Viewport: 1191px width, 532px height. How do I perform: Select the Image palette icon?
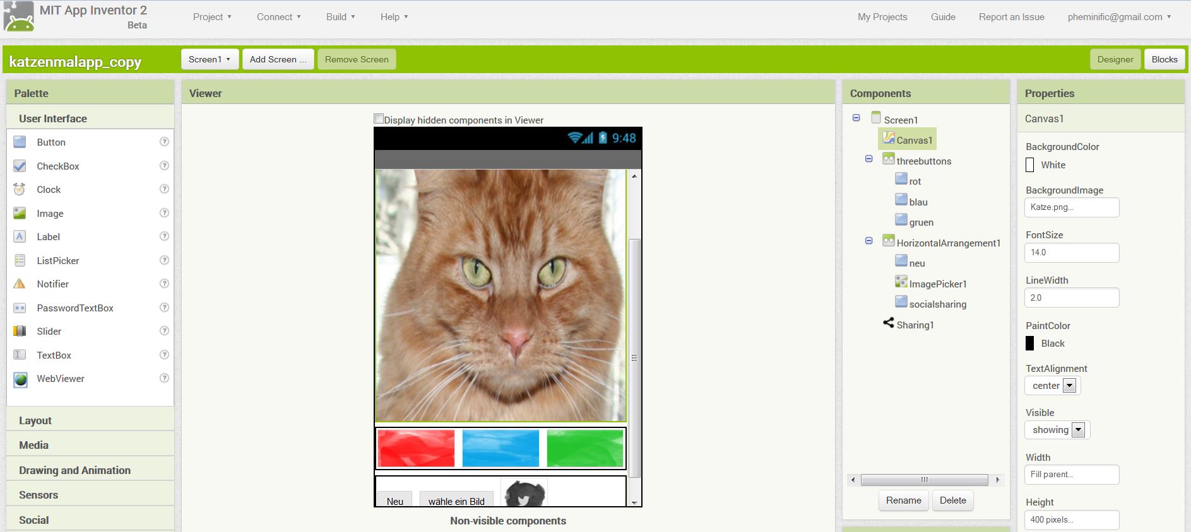coord(20,213)
